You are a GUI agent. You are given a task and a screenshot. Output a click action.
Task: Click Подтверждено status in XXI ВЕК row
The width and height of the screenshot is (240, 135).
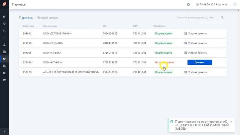coord(163,53)
